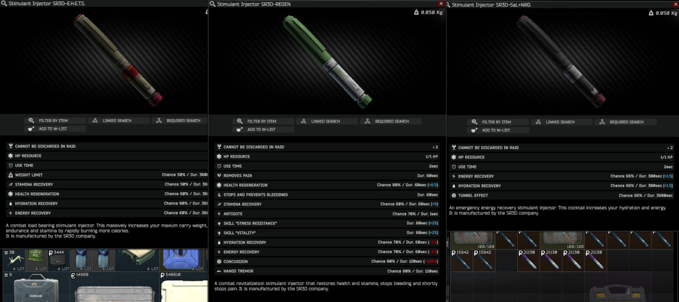Select Skill "Stress Resistance" stat row
Screen dimensions: 679x302
[327, 223]
